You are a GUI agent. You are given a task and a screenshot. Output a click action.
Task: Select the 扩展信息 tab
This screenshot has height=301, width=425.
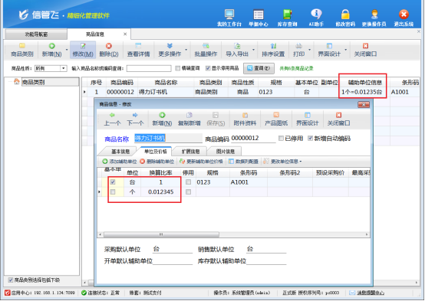click(190, 152)
